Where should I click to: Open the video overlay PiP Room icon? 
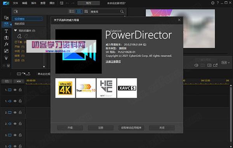6,51
